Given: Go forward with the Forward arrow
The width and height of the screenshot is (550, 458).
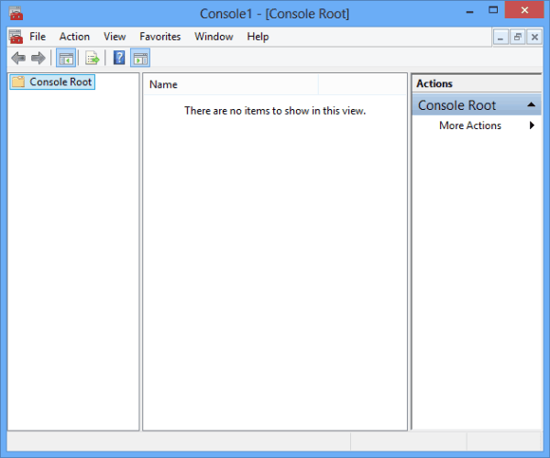Looking at the screenshot, I should point(38,58).
